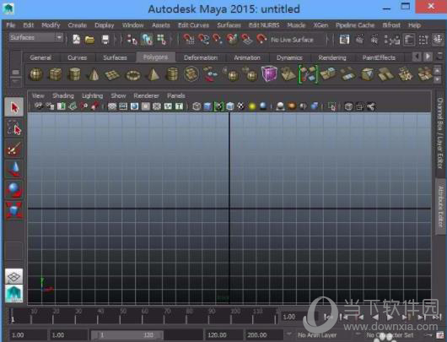This screenshot has width=447, height=342.
Task: Click the playback end 120.00 field
Action: pos(223,335)
